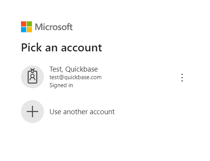Select the yellow square of Microsoft logo
The width and height of the screenshot is (210, 161).
(29, 30)
